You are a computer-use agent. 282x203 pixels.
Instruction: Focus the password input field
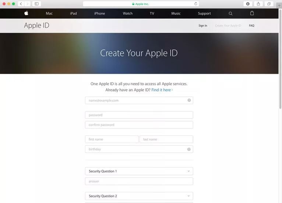pos(139,115)
